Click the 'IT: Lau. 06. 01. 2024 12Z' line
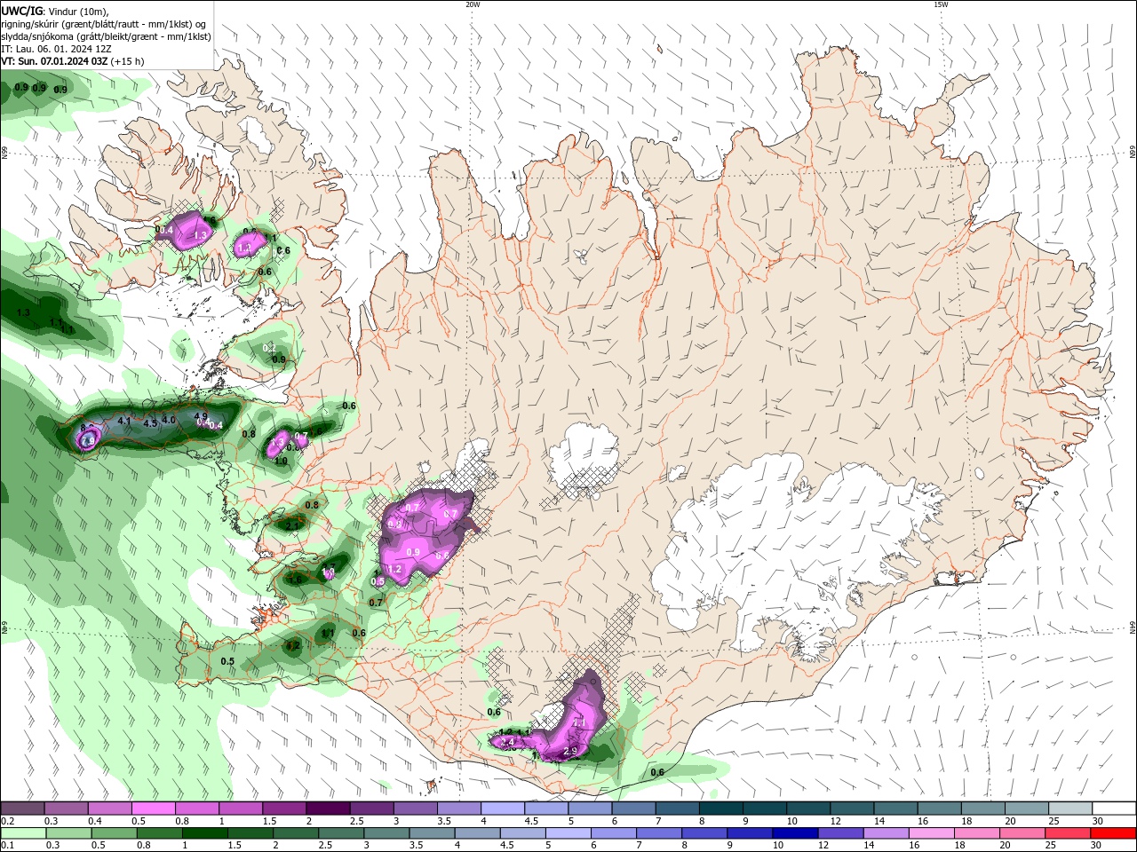The width and height of the screenshot is (1137, 852). click(57, 49)
